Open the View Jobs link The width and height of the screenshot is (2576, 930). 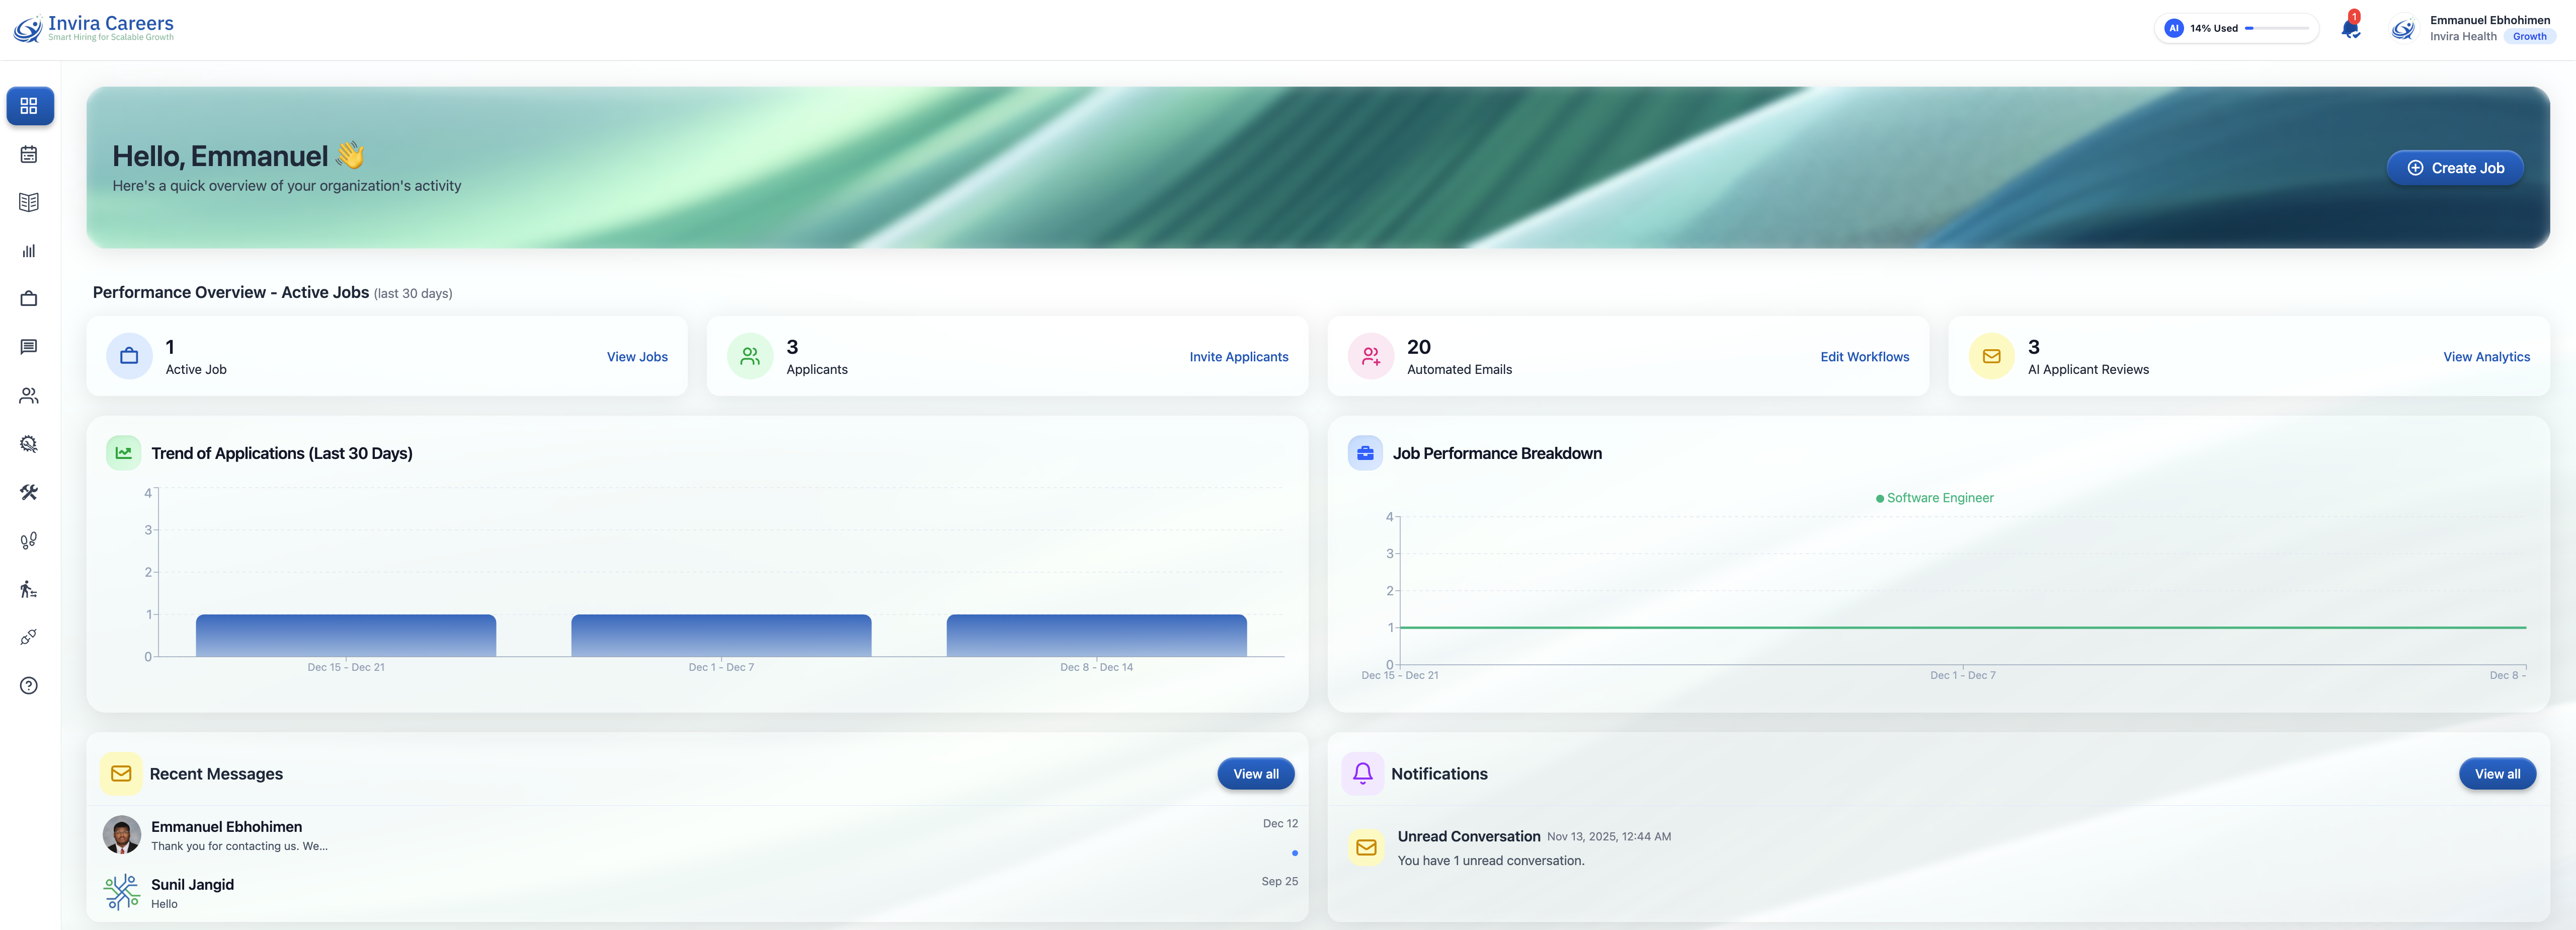(x=637, y=357)
